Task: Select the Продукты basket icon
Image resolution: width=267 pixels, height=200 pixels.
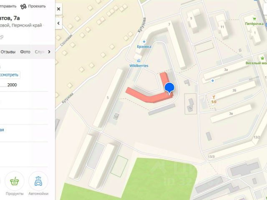Action: pyautogui.click(x=15, y=181)
